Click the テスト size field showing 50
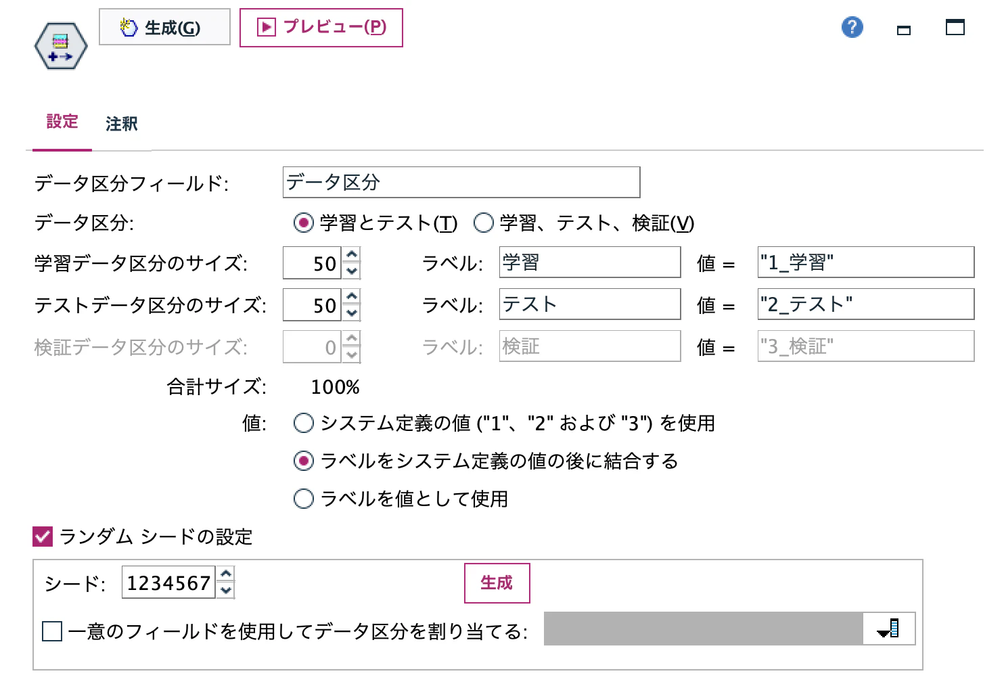This screenshot has height=682, width=1004. click(313, 305)
